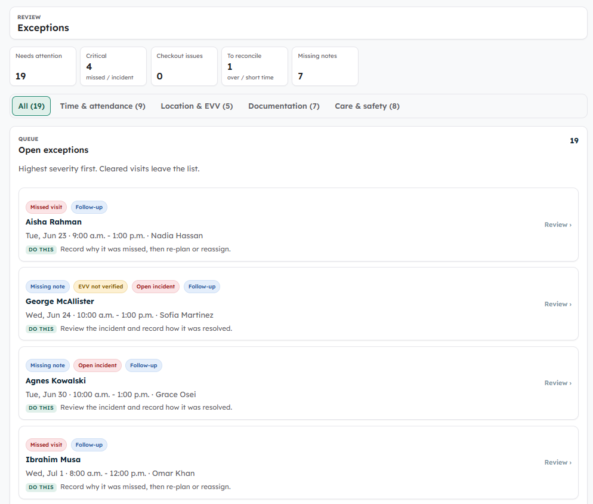Click the Exceptions page title
The width and height of the screenshot is (593, 504).
43,27
